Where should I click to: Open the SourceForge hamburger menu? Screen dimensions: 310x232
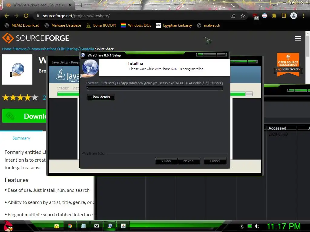click(298, 39)
